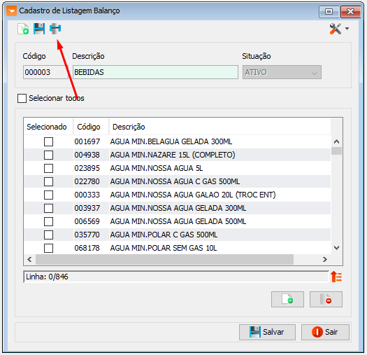The image size is (367, 355).
Task: Click the orange sort lines icon
Action: click(x=336, y=277)
